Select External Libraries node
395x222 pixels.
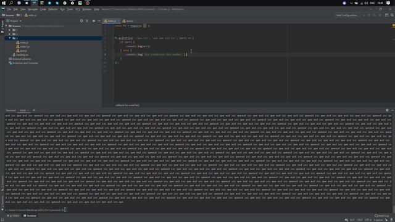[x=20, y=59]
